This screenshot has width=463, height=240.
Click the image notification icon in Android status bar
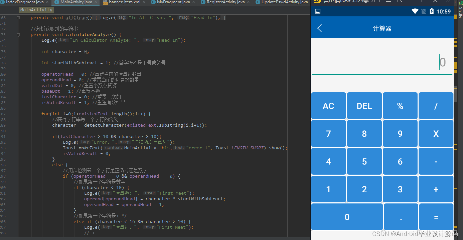click(318, 11)
